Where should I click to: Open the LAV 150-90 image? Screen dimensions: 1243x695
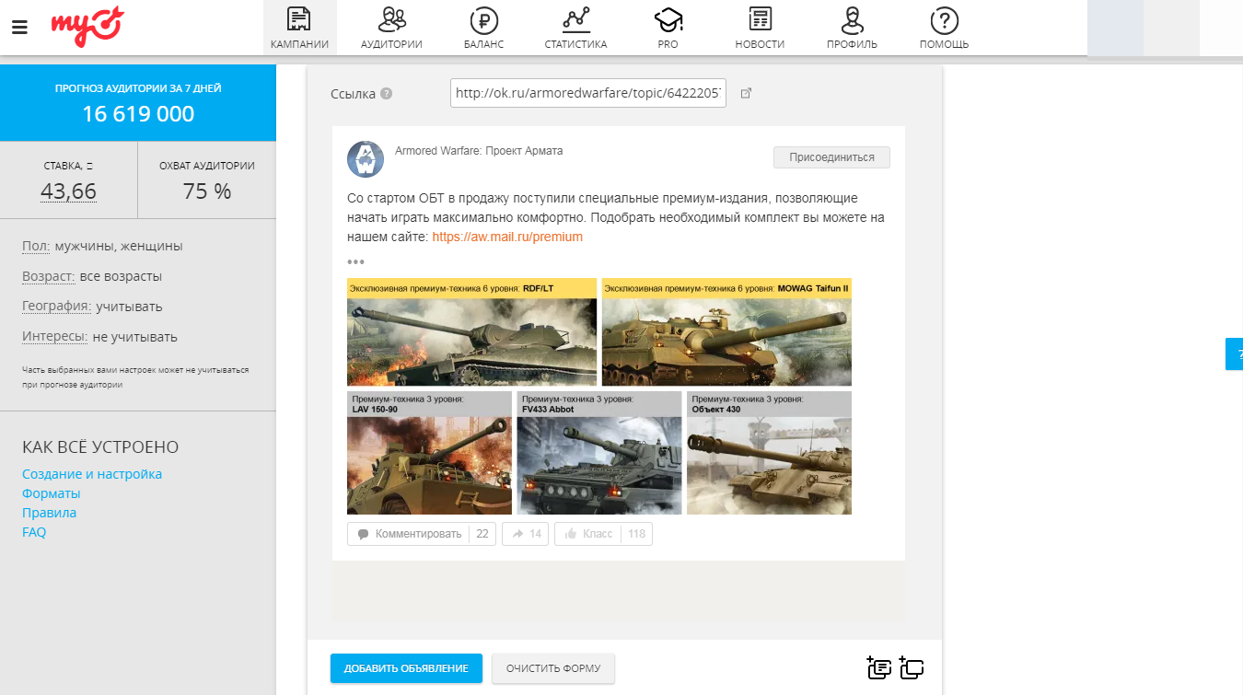click(x=429, y=453)
